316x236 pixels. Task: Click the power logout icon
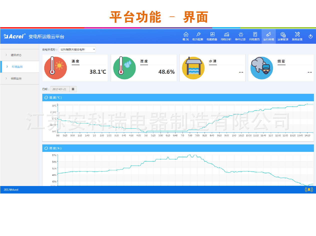coord(310,36)
